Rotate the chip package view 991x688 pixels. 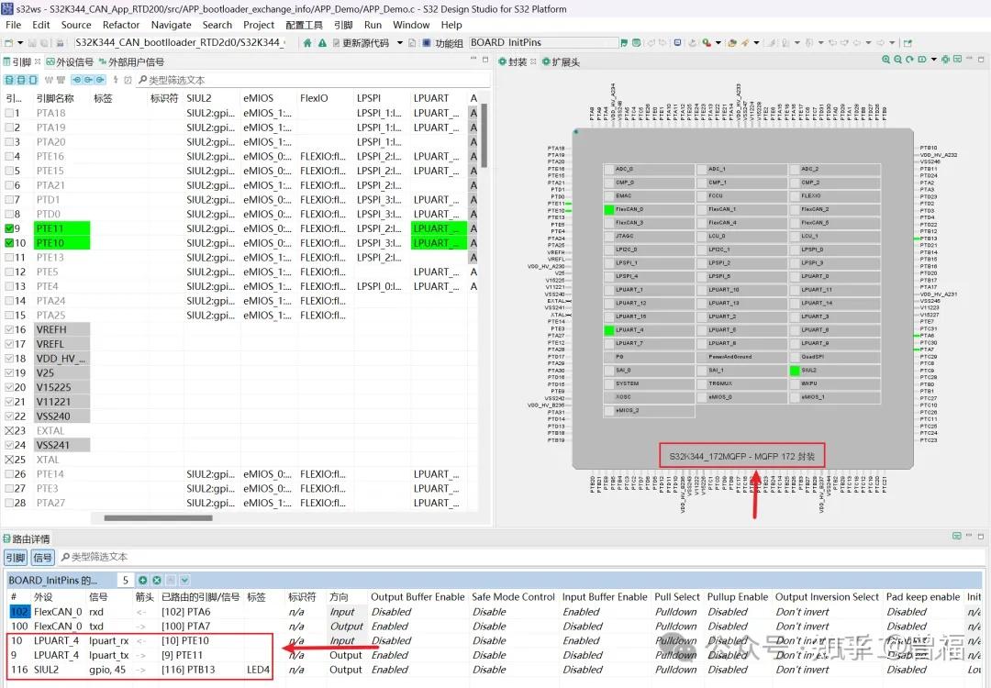[910, 60]
